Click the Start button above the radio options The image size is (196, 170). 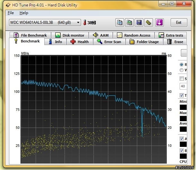pos(184,53)
